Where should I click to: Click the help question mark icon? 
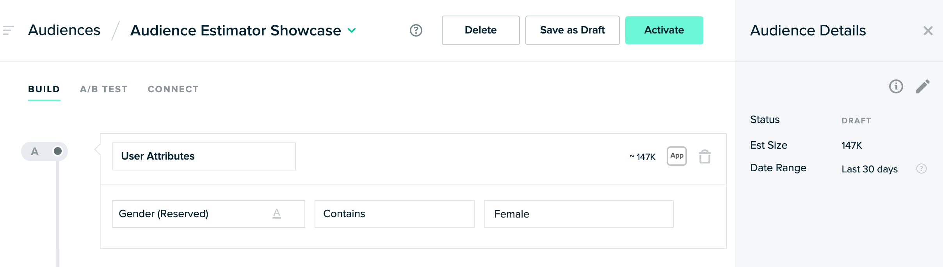click(x=416, y=30)
